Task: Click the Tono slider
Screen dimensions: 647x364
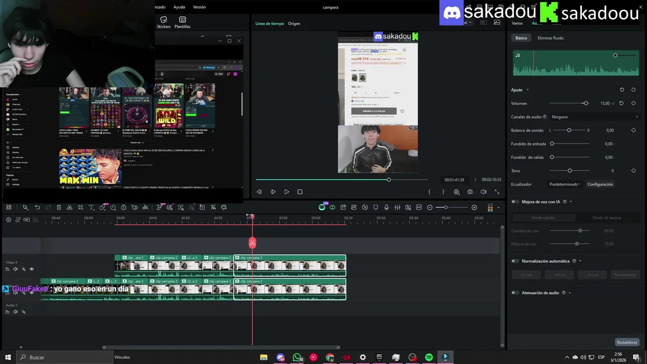Action: [570, 171]
